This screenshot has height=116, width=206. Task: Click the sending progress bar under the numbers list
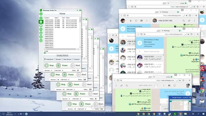pyautogui.click(x=62, y=53)
